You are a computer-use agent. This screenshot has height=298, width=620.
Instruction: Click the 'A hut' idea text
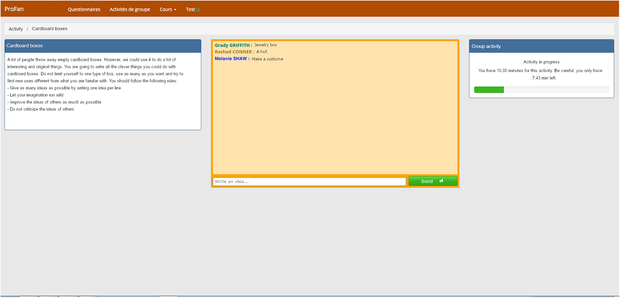coord(262,52)
